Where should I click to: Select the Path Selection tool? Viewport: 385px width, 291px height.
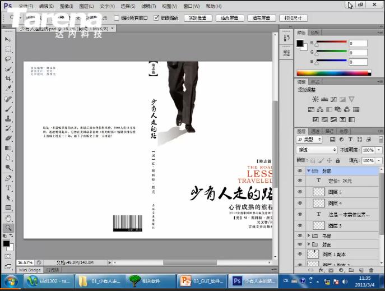point(8,198)
